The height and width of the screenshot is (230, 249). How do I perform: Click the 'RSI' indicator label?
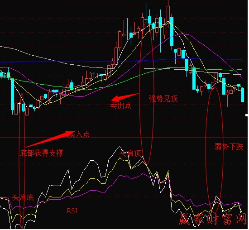tap(72, 211)
